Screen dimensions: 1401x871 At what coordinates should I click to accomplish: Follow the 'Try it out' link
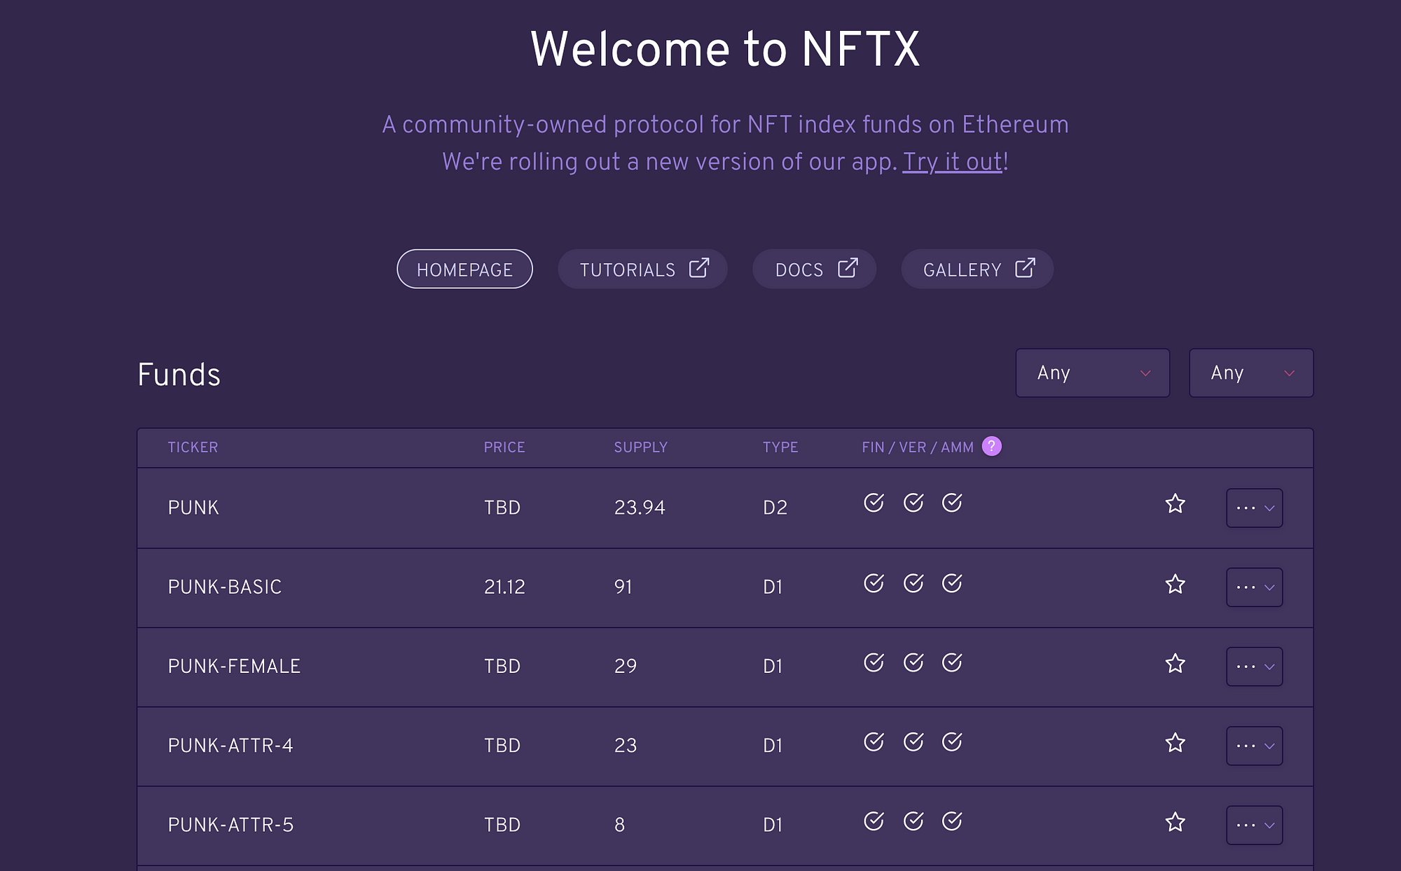click(952, 162)
